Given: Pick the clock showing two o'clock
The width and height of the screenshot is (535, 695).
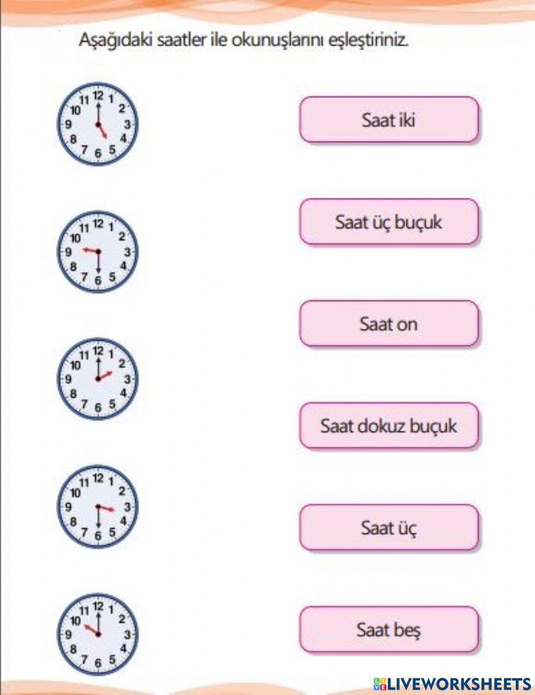Looking at the screenshot, I should (97, 379).
